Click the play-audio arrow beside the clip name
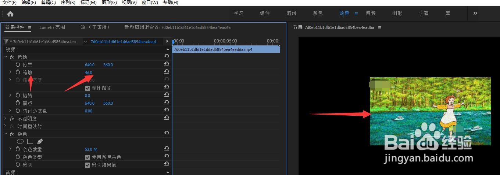Image resolution: width=500 pixels, height=175 pixels. click(167, 41)
